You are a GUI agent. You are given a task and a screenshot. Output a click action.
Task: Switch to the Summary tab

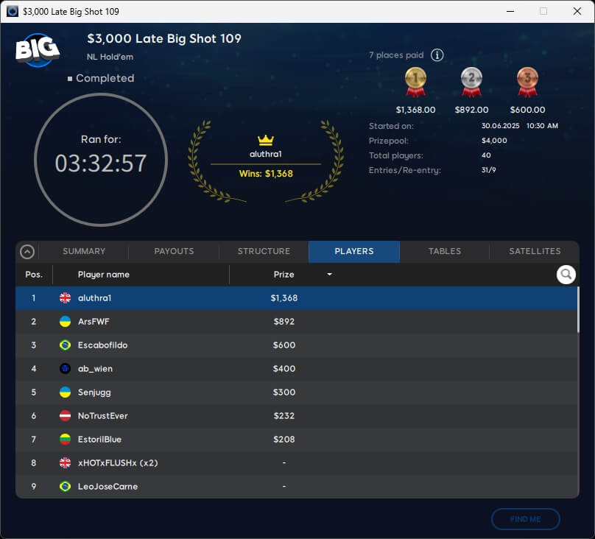tap(84, 251)
